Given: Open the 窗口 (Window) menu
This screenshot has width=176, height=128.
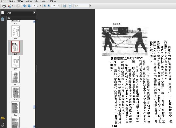Looking at the screenshot, I should click(x=45, y=1).
